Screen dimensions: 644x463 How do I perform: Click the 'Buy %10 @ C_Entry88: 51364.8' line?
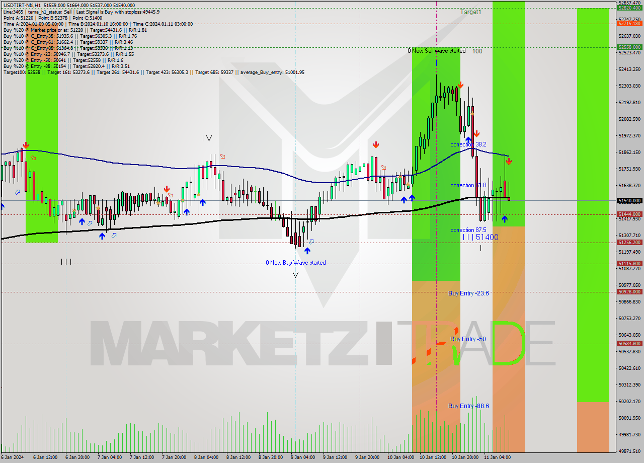point(69,48)
